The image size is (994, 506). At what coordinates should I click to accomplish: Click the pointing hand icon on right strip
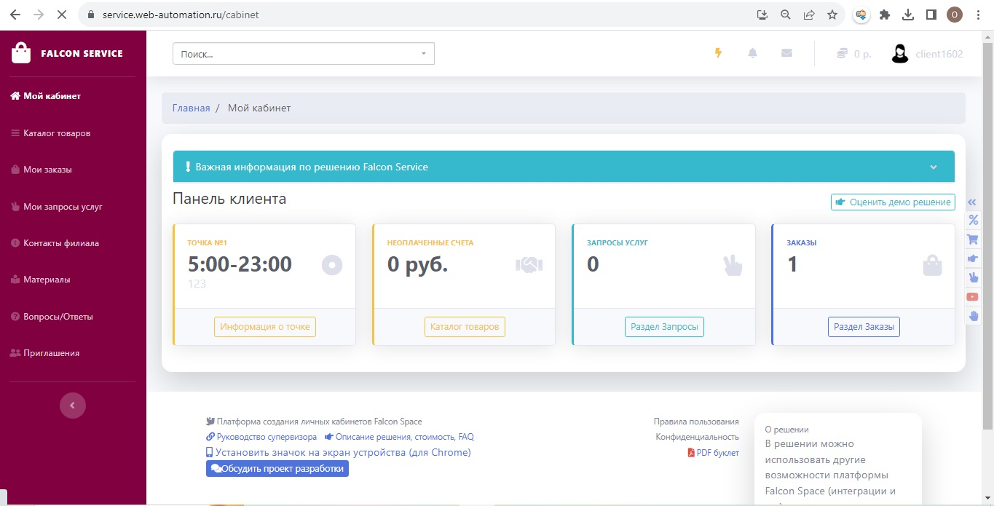973,258
